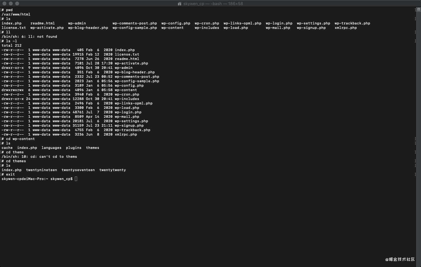Click 'twentyseventeen' theme folder name
The width and height of the screenshot is (421, 267).
(x=78, y=170)
